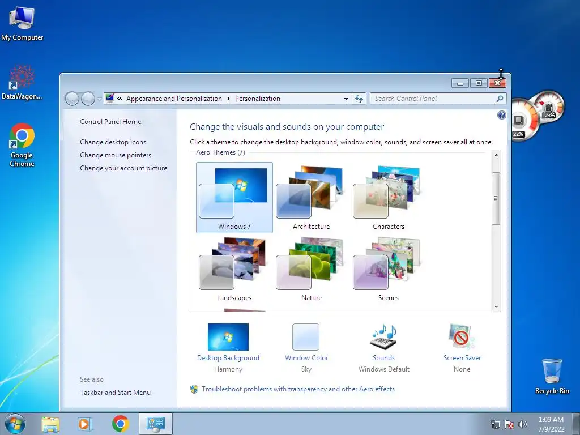The image size is (580, 435).
Task: Open Change your account picture link
Action: click(x=123, y=168)
